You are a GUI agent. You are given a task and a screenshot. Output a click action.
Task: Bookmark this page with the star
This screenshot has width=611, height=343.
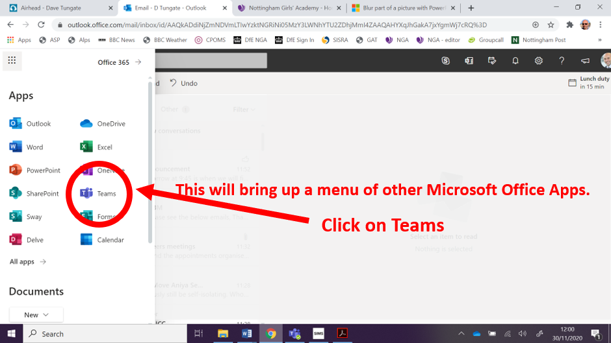coord(551,25)
